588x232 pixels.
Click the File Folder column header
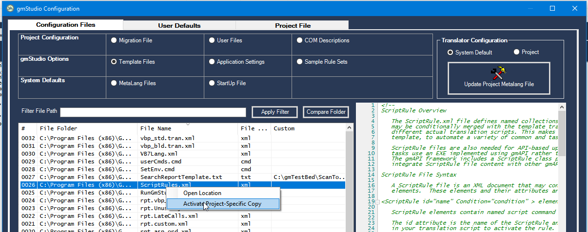(x=59, y=128)
